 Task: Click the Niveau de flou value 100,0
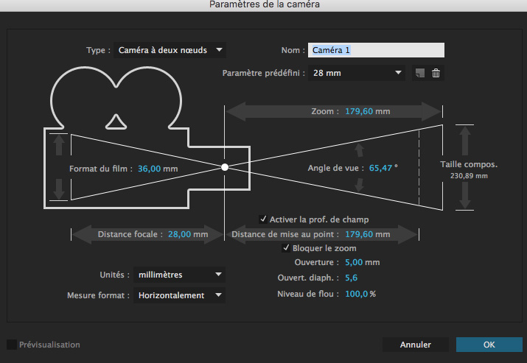[357, 294]
